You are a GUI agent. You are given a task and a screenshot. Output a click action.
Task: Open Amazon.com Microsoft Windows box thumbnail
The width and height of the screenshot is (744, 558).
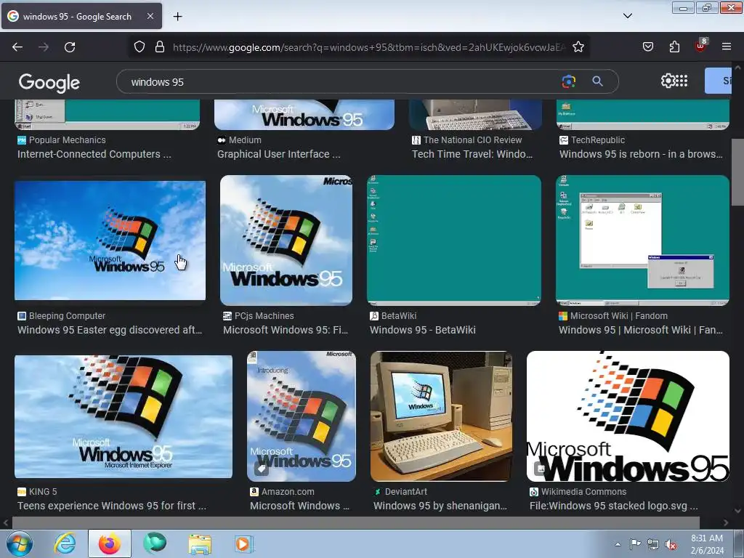point(302,416)
